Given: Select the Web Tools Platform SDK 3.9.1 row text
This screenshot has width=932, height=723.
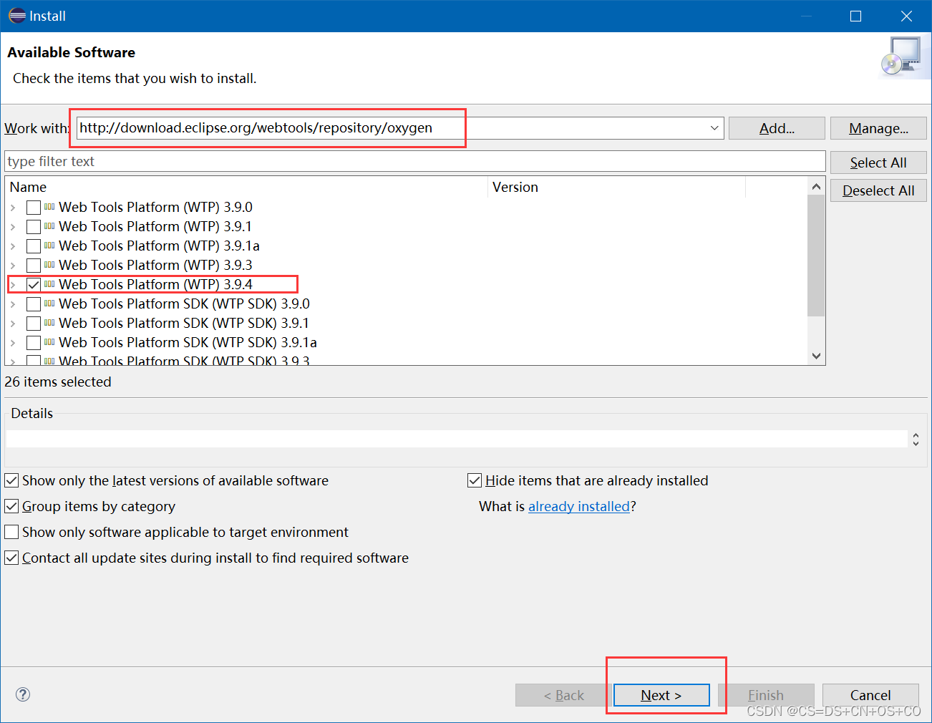Looking at the screenshot, I should (184, 323).
